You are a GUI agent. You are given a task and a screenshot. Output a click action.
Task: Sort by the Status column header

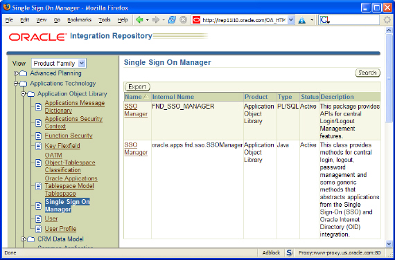310,97
